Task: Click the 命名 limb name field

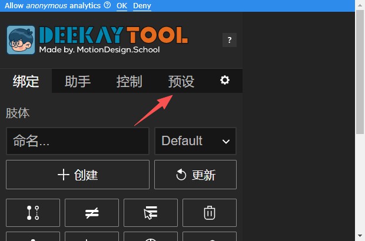Action: click(x=78, y=141)
